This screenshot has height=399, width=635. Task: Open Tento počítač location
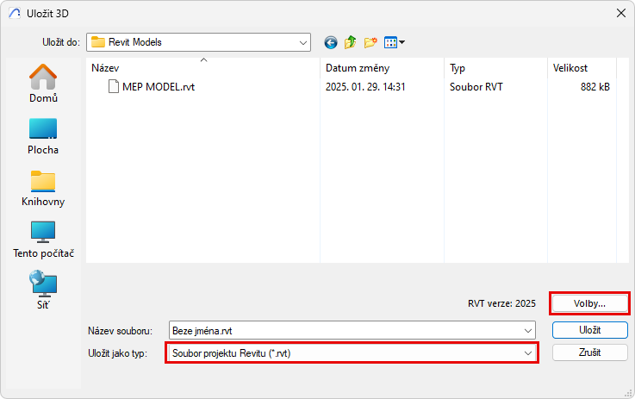43,240
